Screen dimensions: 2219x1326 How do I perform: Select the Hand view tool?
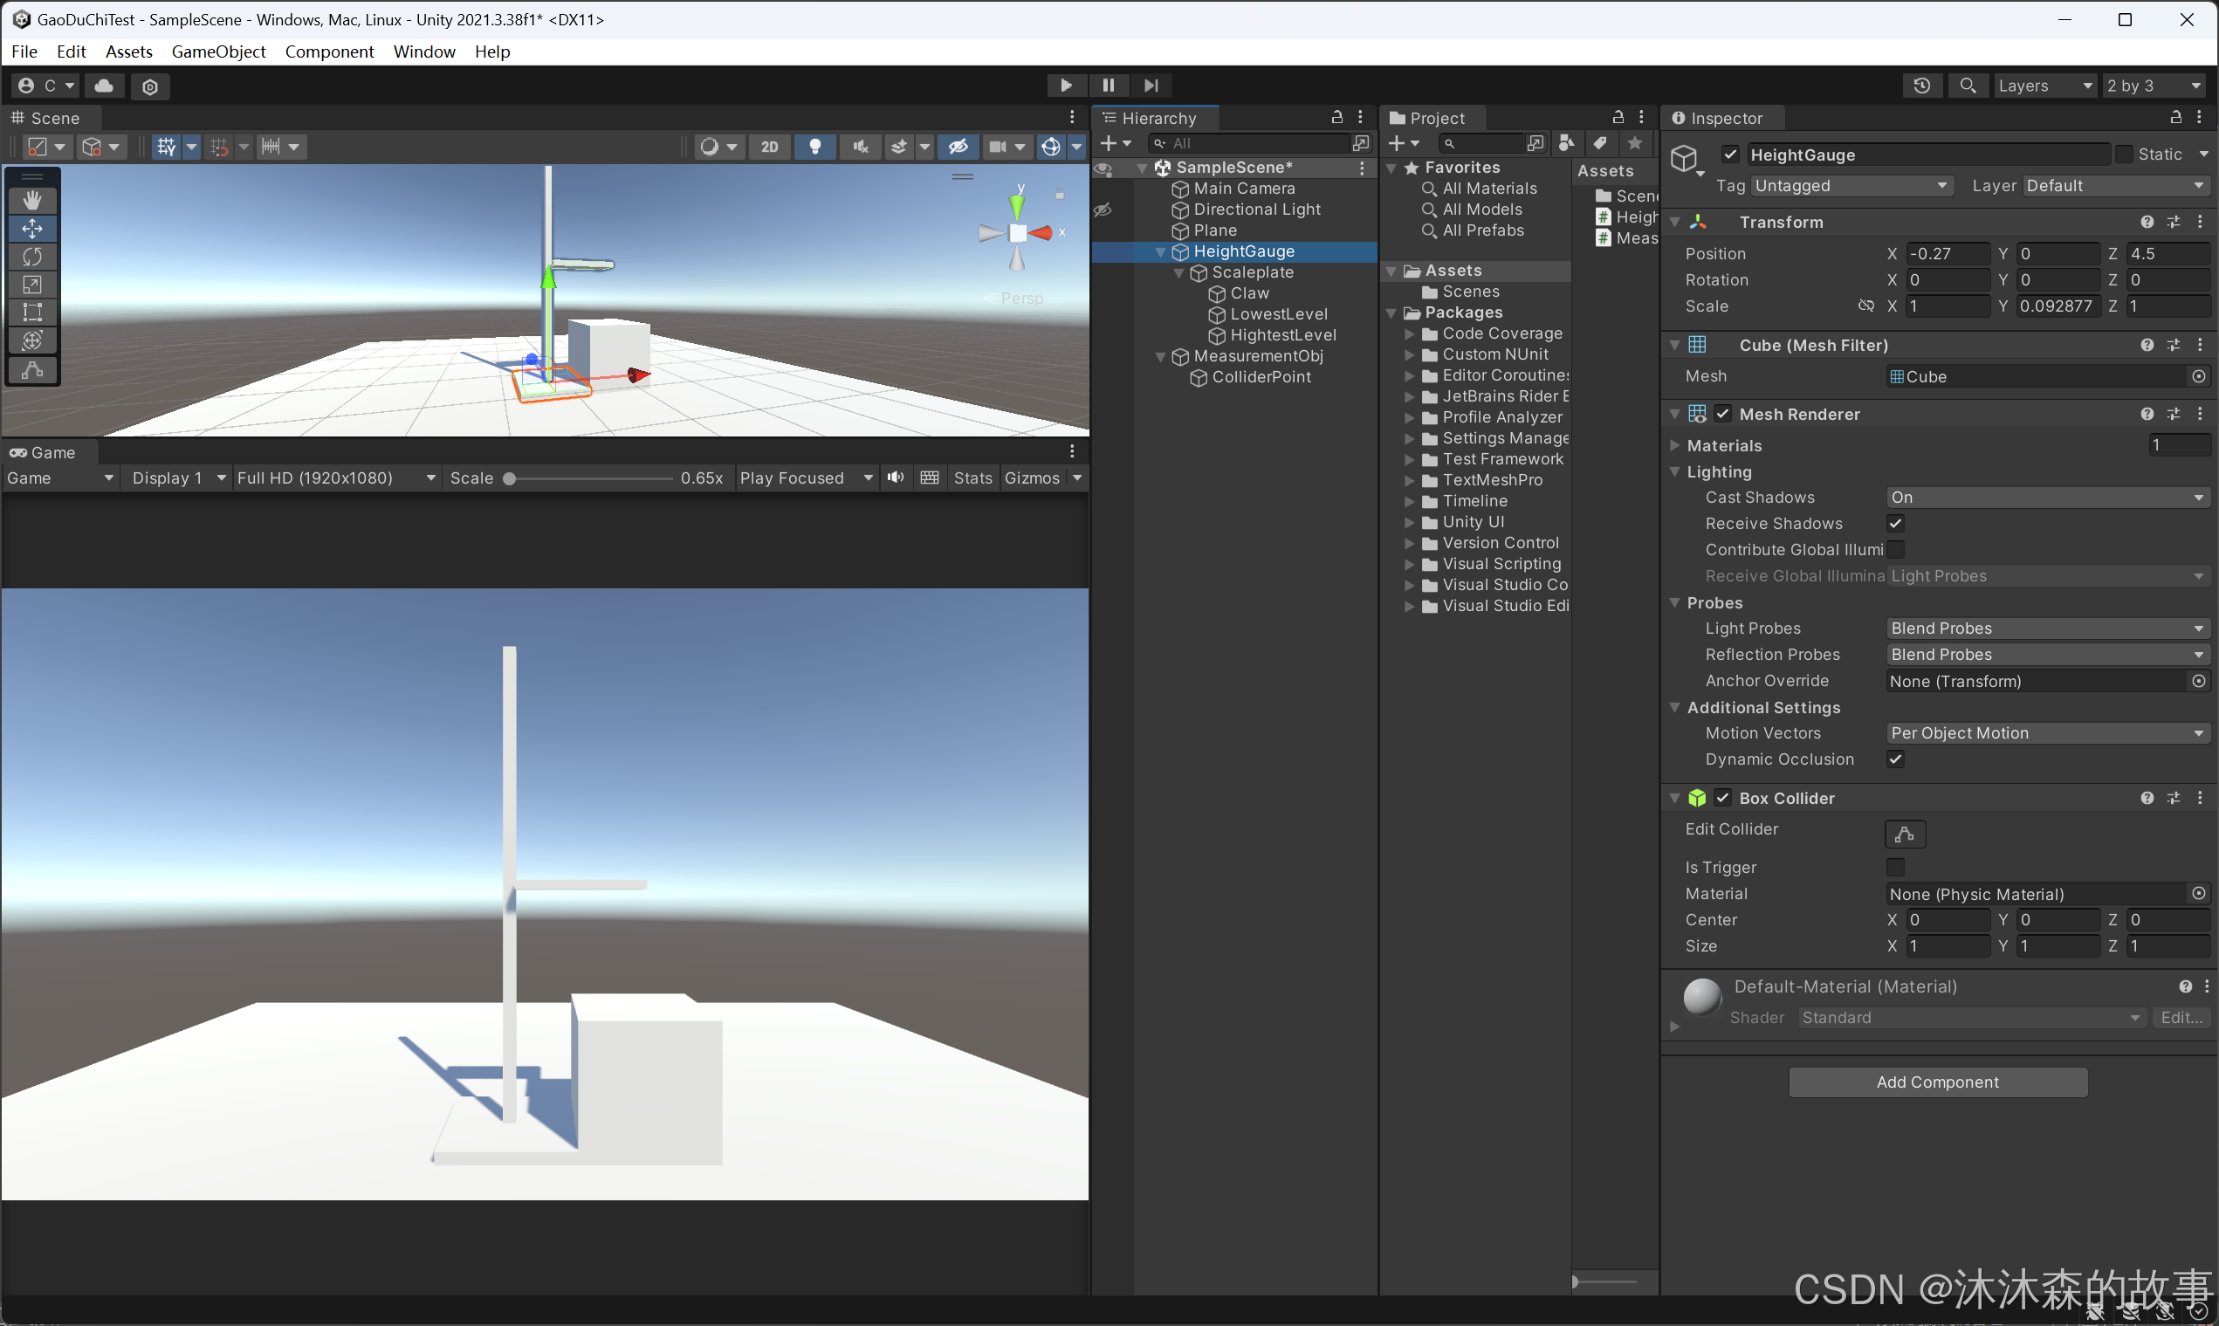(x=32, y=200)
